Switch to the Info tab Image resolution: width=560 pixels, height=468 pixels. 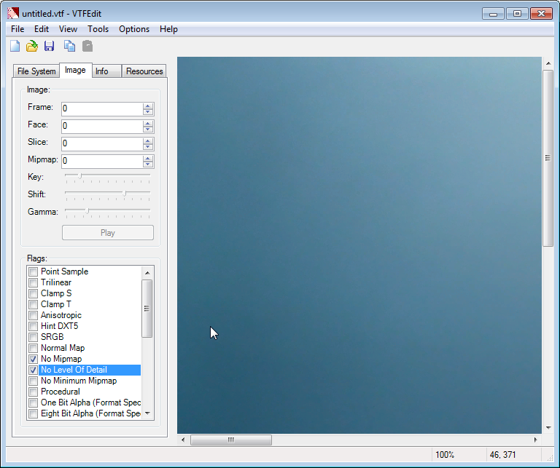(x=106, y=71)
